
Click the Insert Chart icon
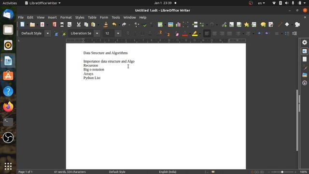[x=178, y=25]
